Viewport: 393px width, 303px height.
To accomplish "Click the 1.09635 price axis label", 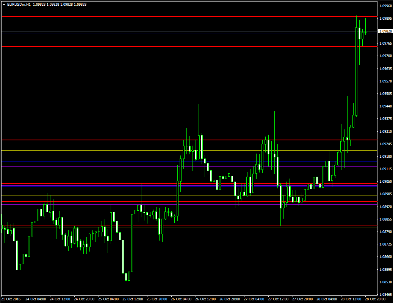I will pos(385,68).
